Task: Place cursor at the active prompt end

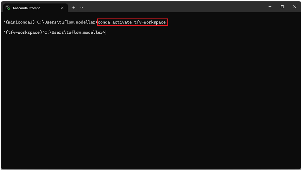Action: pyautogui.click(x=106, y=32)
